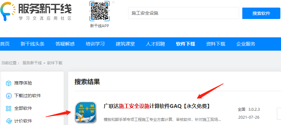Open 答疑解惑 navigation item
281x125 pixels.
point(65,44)
